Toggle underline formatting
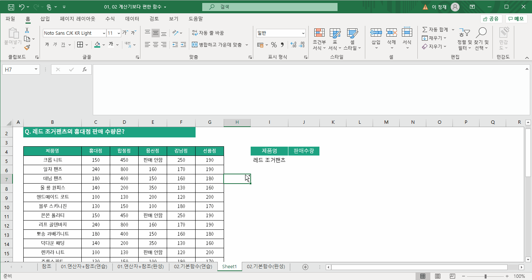 (63, 45)
